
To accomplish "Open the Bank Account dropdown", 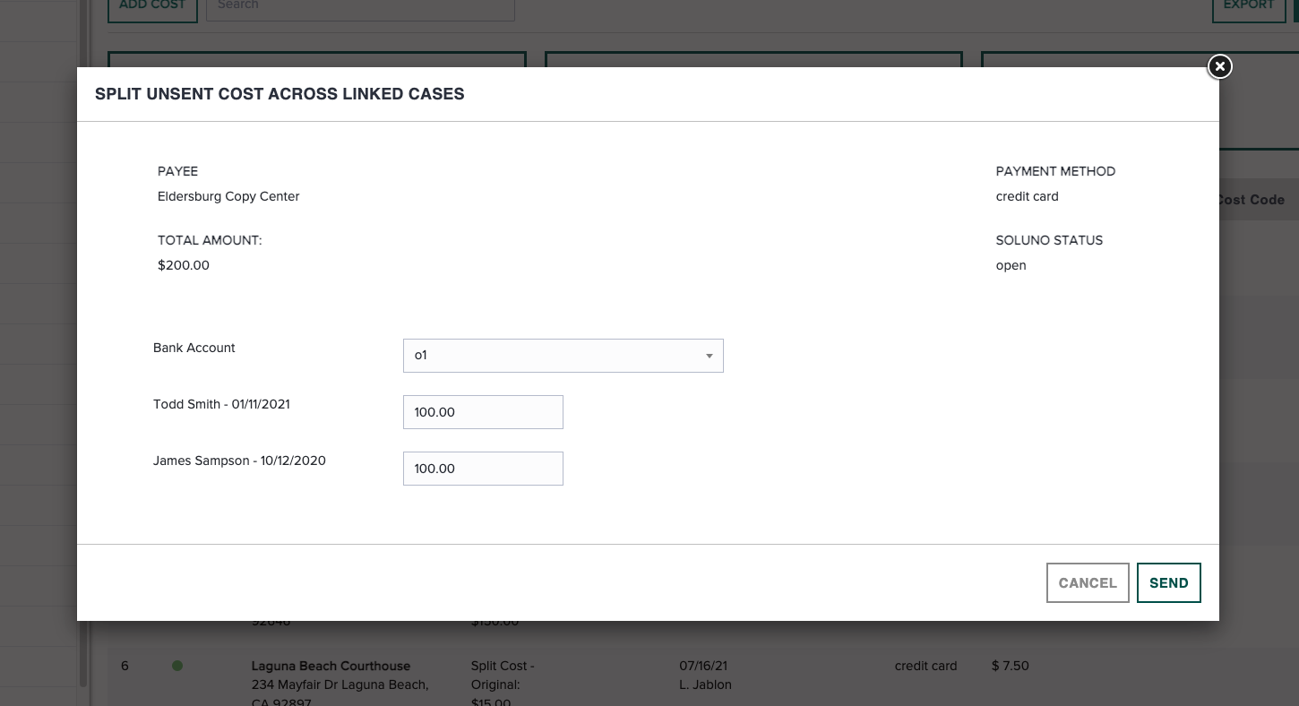I will coord(563,356).
